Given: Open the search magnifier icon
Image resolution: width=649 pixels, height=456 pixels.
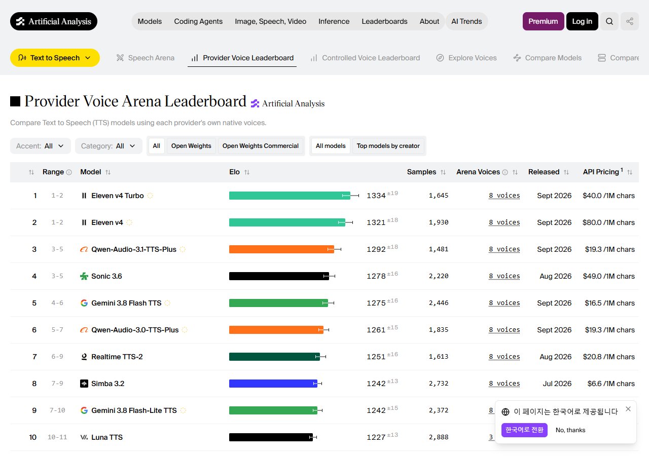Looking at the screenshot, I should coord(609,21).
